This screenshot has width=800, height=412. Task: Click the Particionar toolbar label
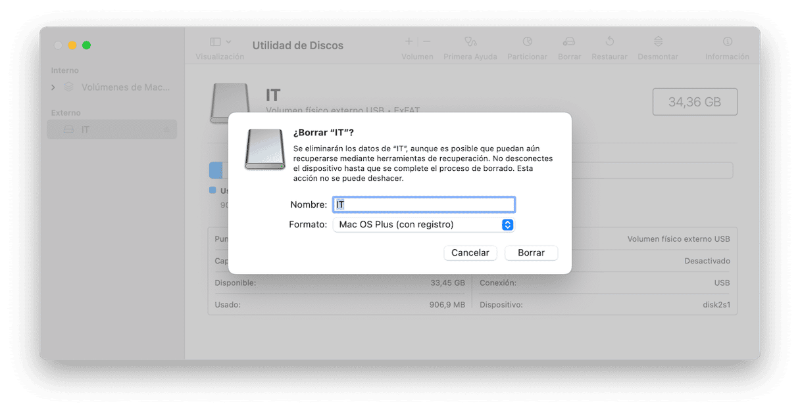coord(528,57)
